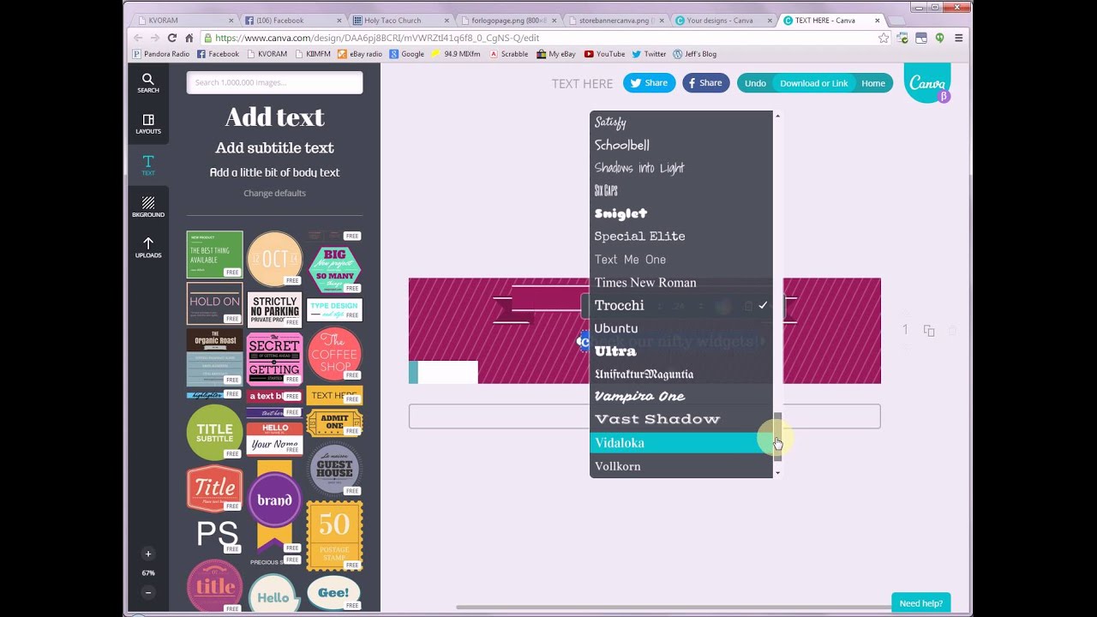This screenshot has width=1097, height=617.
Task: Click the Home button
Action: tap(873, 83)
